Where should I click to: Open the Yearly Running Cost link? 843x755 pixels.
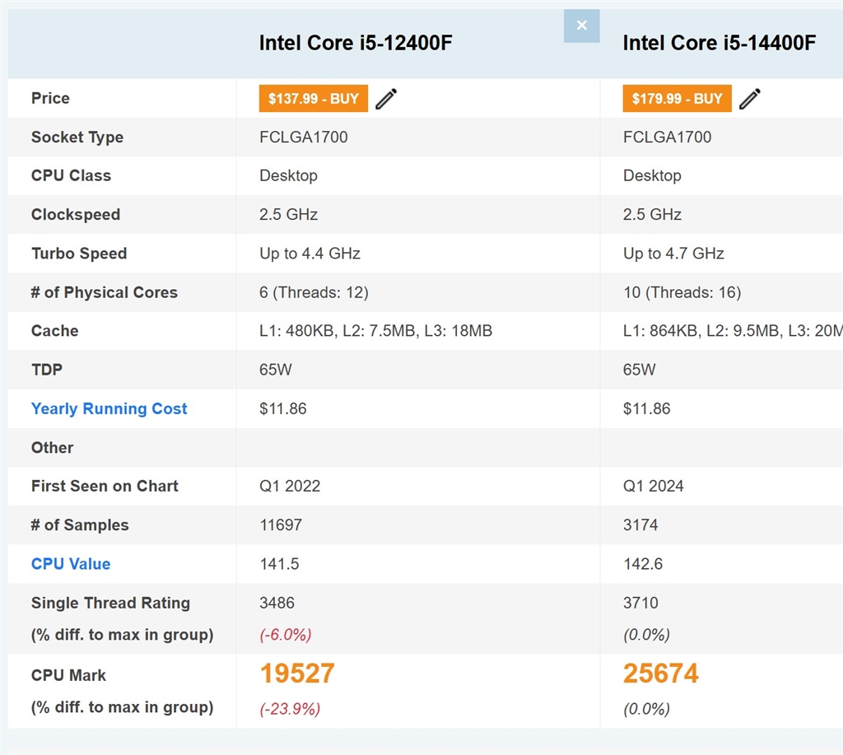(x=109, y=408)
